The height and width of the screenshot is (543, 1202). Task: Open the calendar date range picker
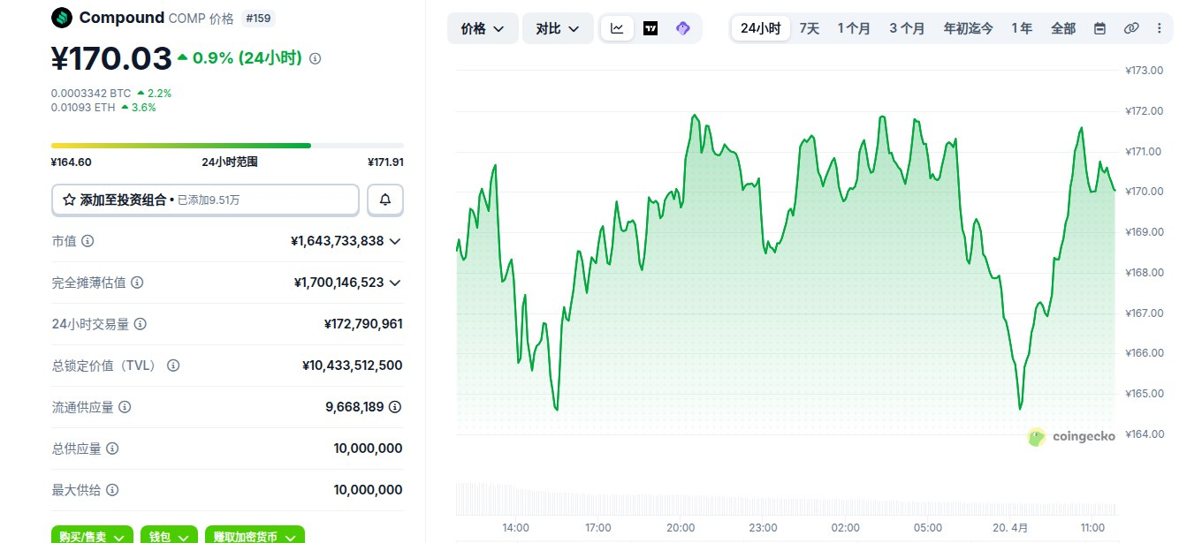click(x=1099, y=28)
